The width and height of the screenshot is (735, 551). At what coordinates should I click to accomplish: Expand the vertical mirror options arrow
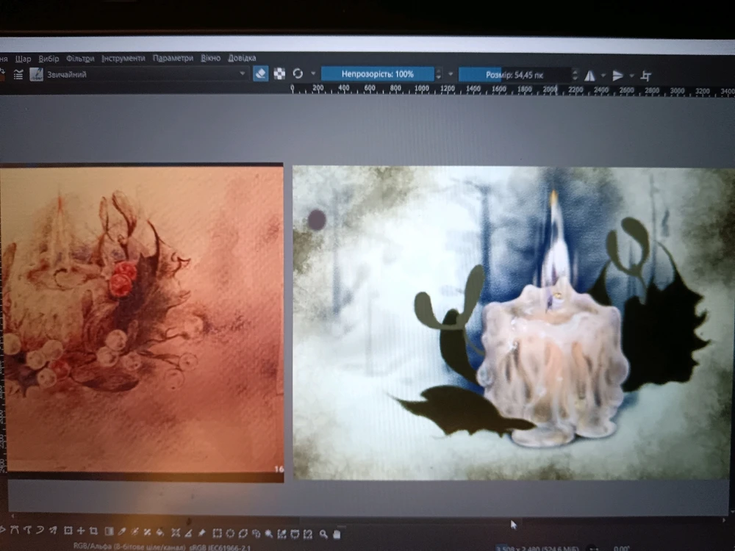click(631, 76)
